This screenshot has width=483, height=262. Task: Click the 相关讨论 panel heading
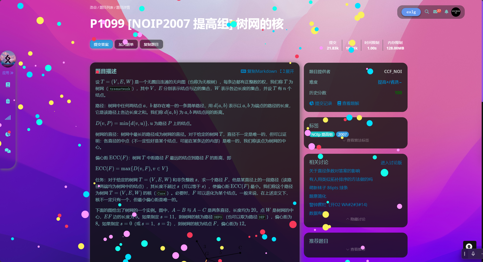(319, 162)
